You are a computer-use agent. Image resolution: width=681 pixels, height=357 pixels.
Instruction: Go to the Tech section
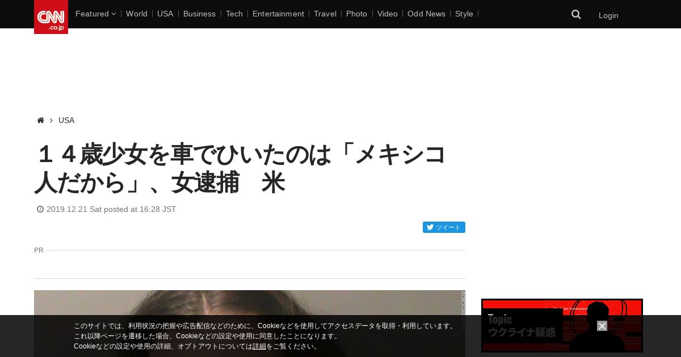point(234,14)
